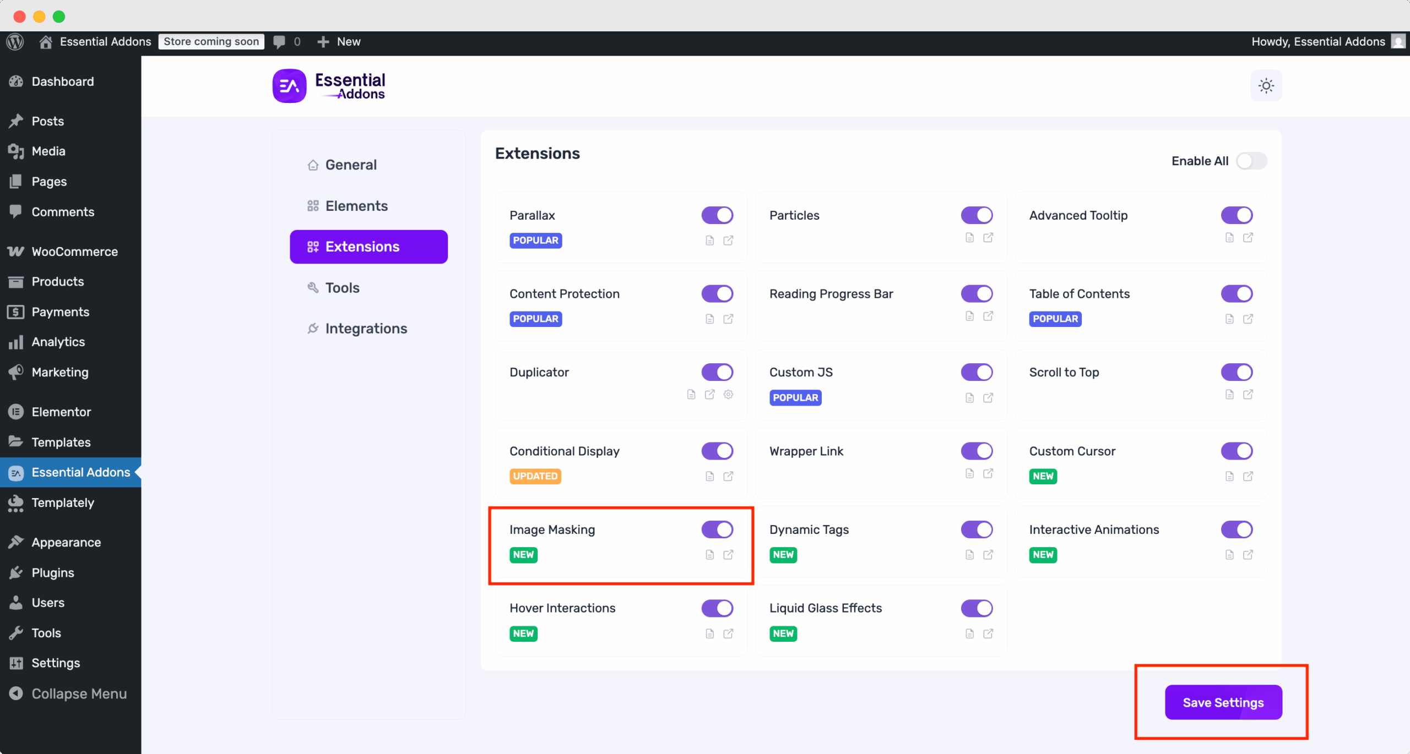Toggle the Enable All switch

1251,161
